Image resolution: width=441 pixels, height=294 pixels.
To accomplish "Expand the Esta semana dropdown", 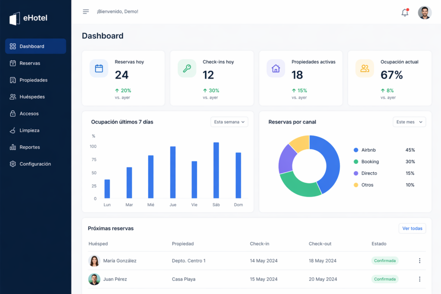I will tap(229, 122).
